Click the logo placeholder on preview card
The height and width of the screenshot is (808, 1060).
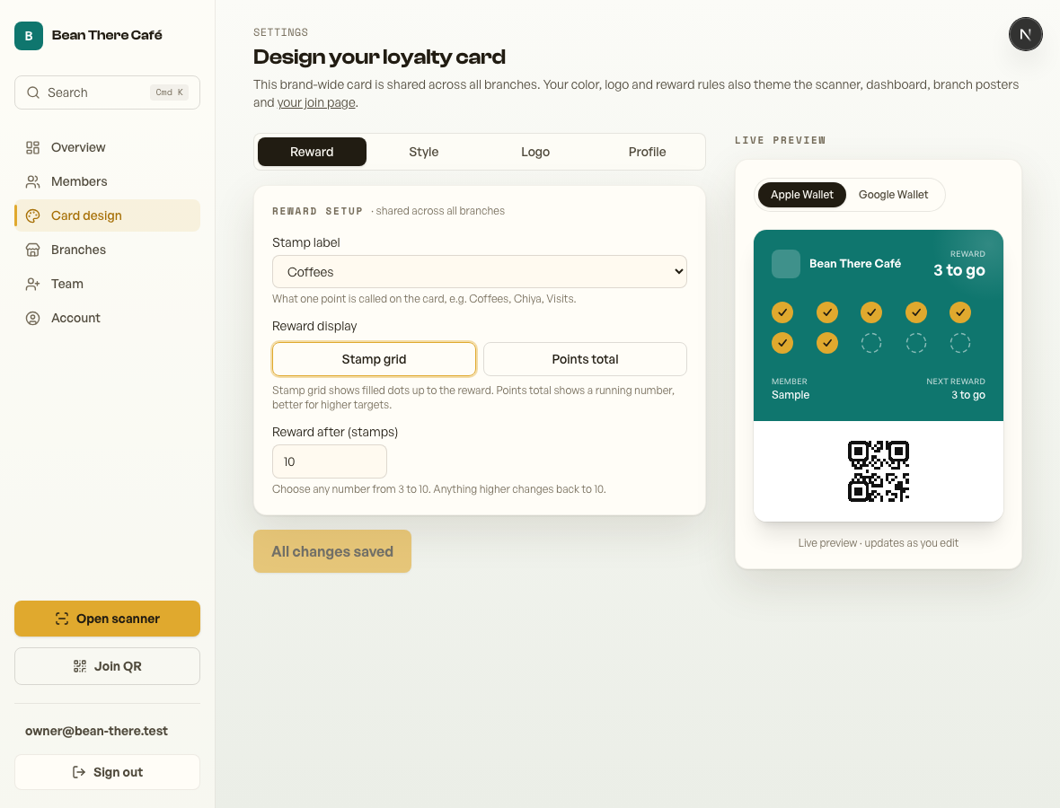tap(785, 264)
